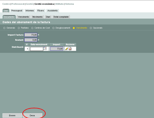Click into the Data venciment date field

point(37,49)
